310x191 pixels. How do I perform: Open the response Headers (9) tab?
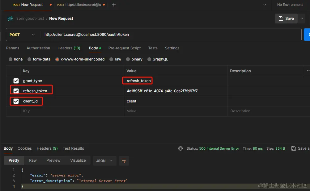point(47,148)
